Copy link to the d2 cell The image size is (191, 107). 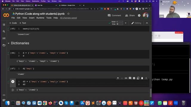(x=126, y=78)
